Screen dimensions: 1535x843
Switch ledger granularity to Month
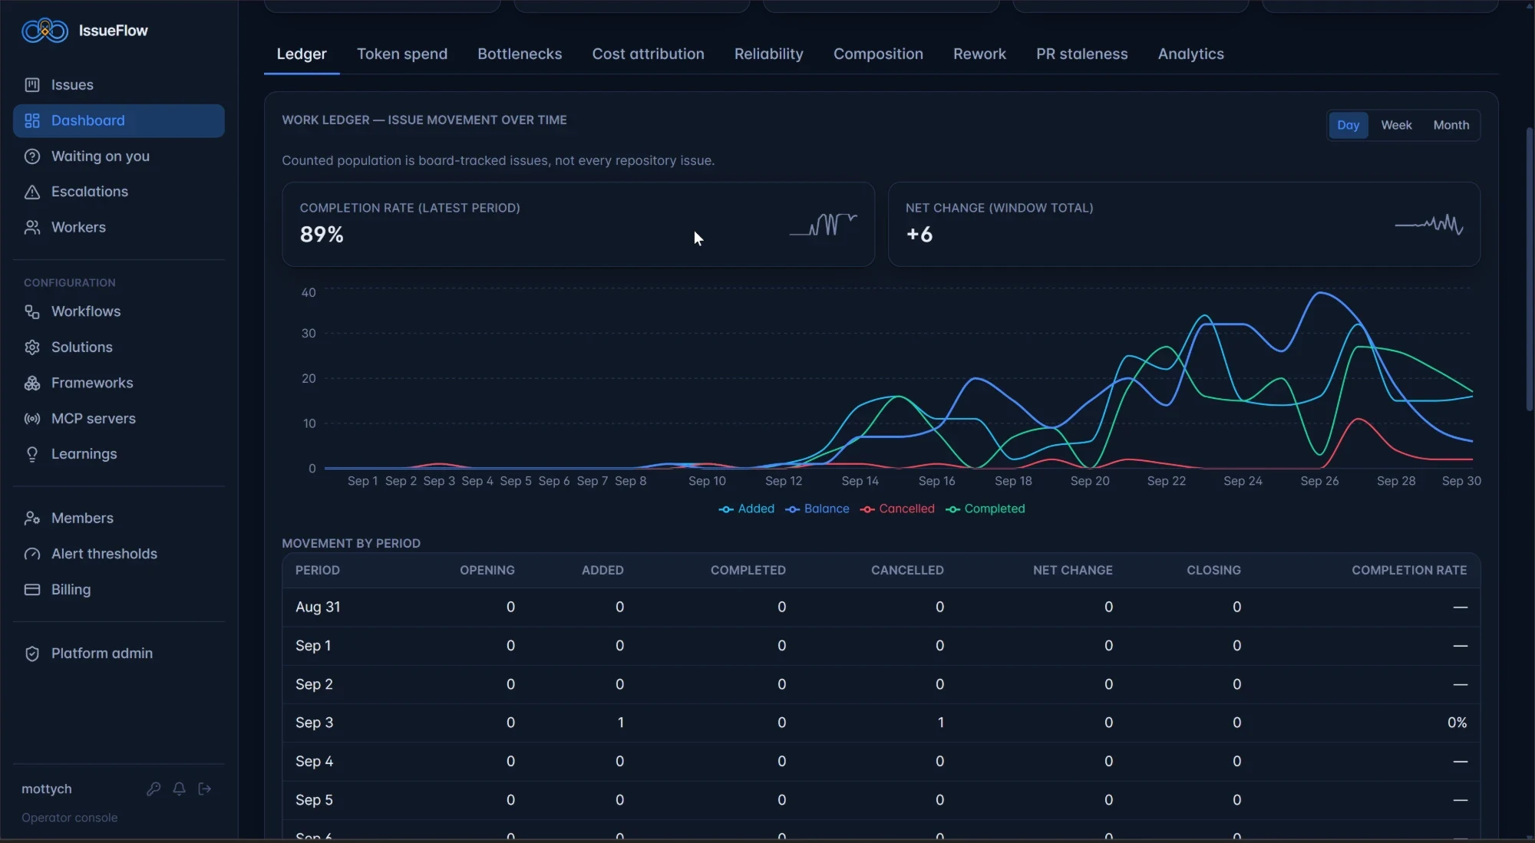(x=1451, y=125)
